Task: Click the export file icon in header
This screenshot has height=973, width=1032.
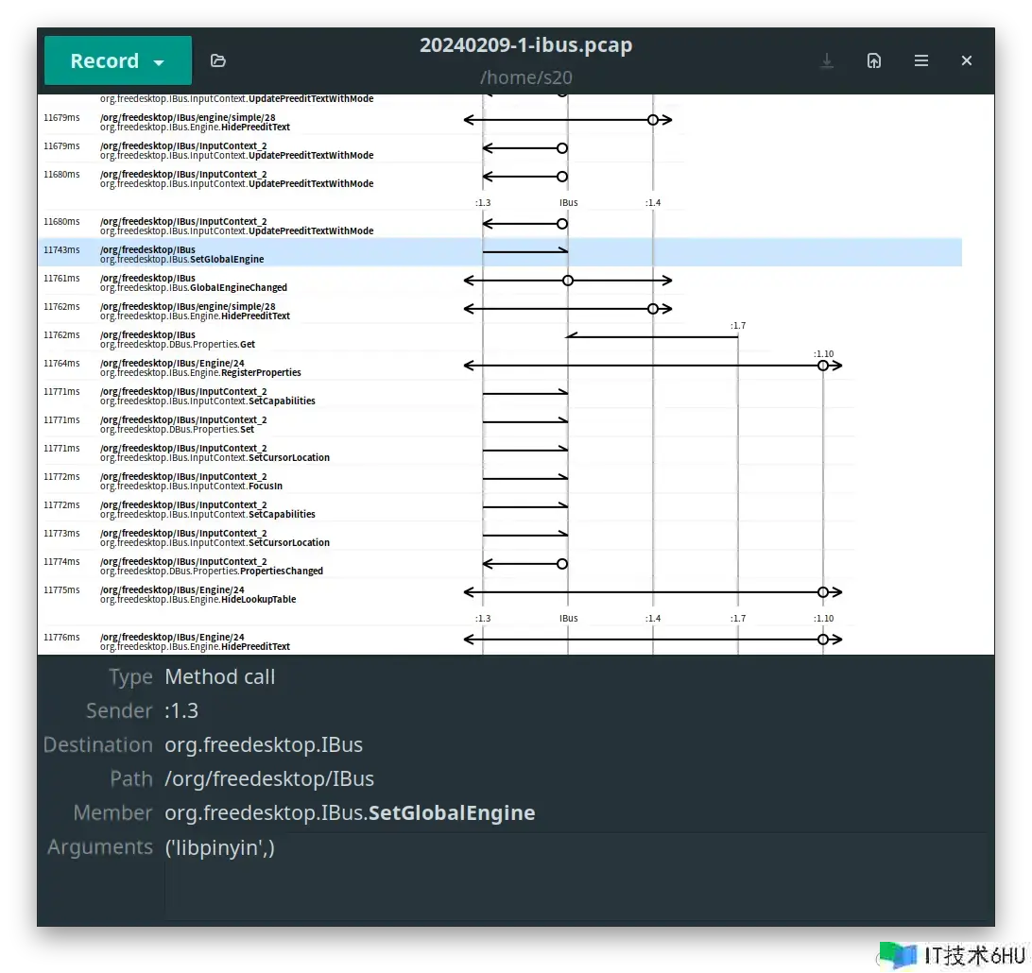Action: pyautogui.click(x=874, y=60)
